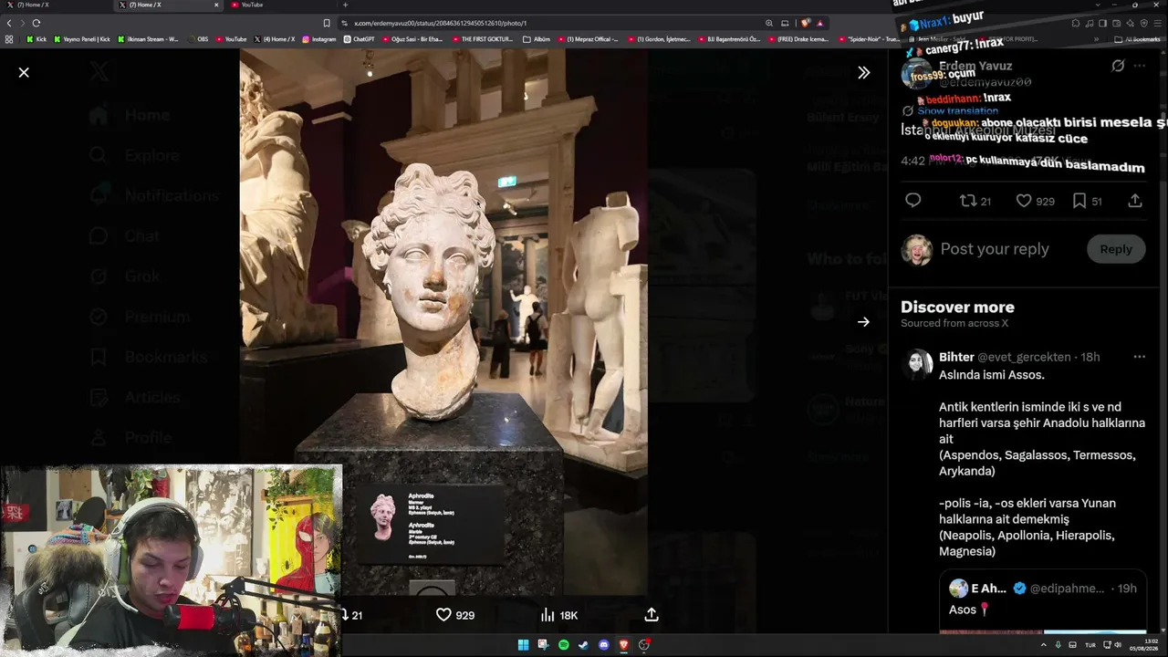Share the photo via bottom share icon
Image resolution: width=1168 pixels, height=657 pixels.
pyautogui.click(x=652, y=615)
